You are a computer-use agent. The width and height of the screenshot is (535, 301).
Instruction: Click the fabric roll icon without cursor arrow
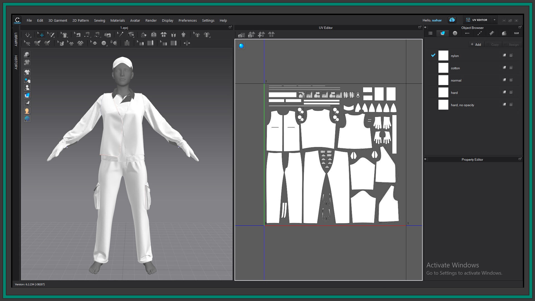tap(150, 43)
